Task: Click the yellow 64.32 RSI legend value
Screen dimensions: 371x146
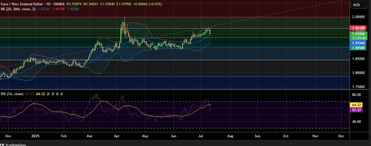Action: [41, 94]
